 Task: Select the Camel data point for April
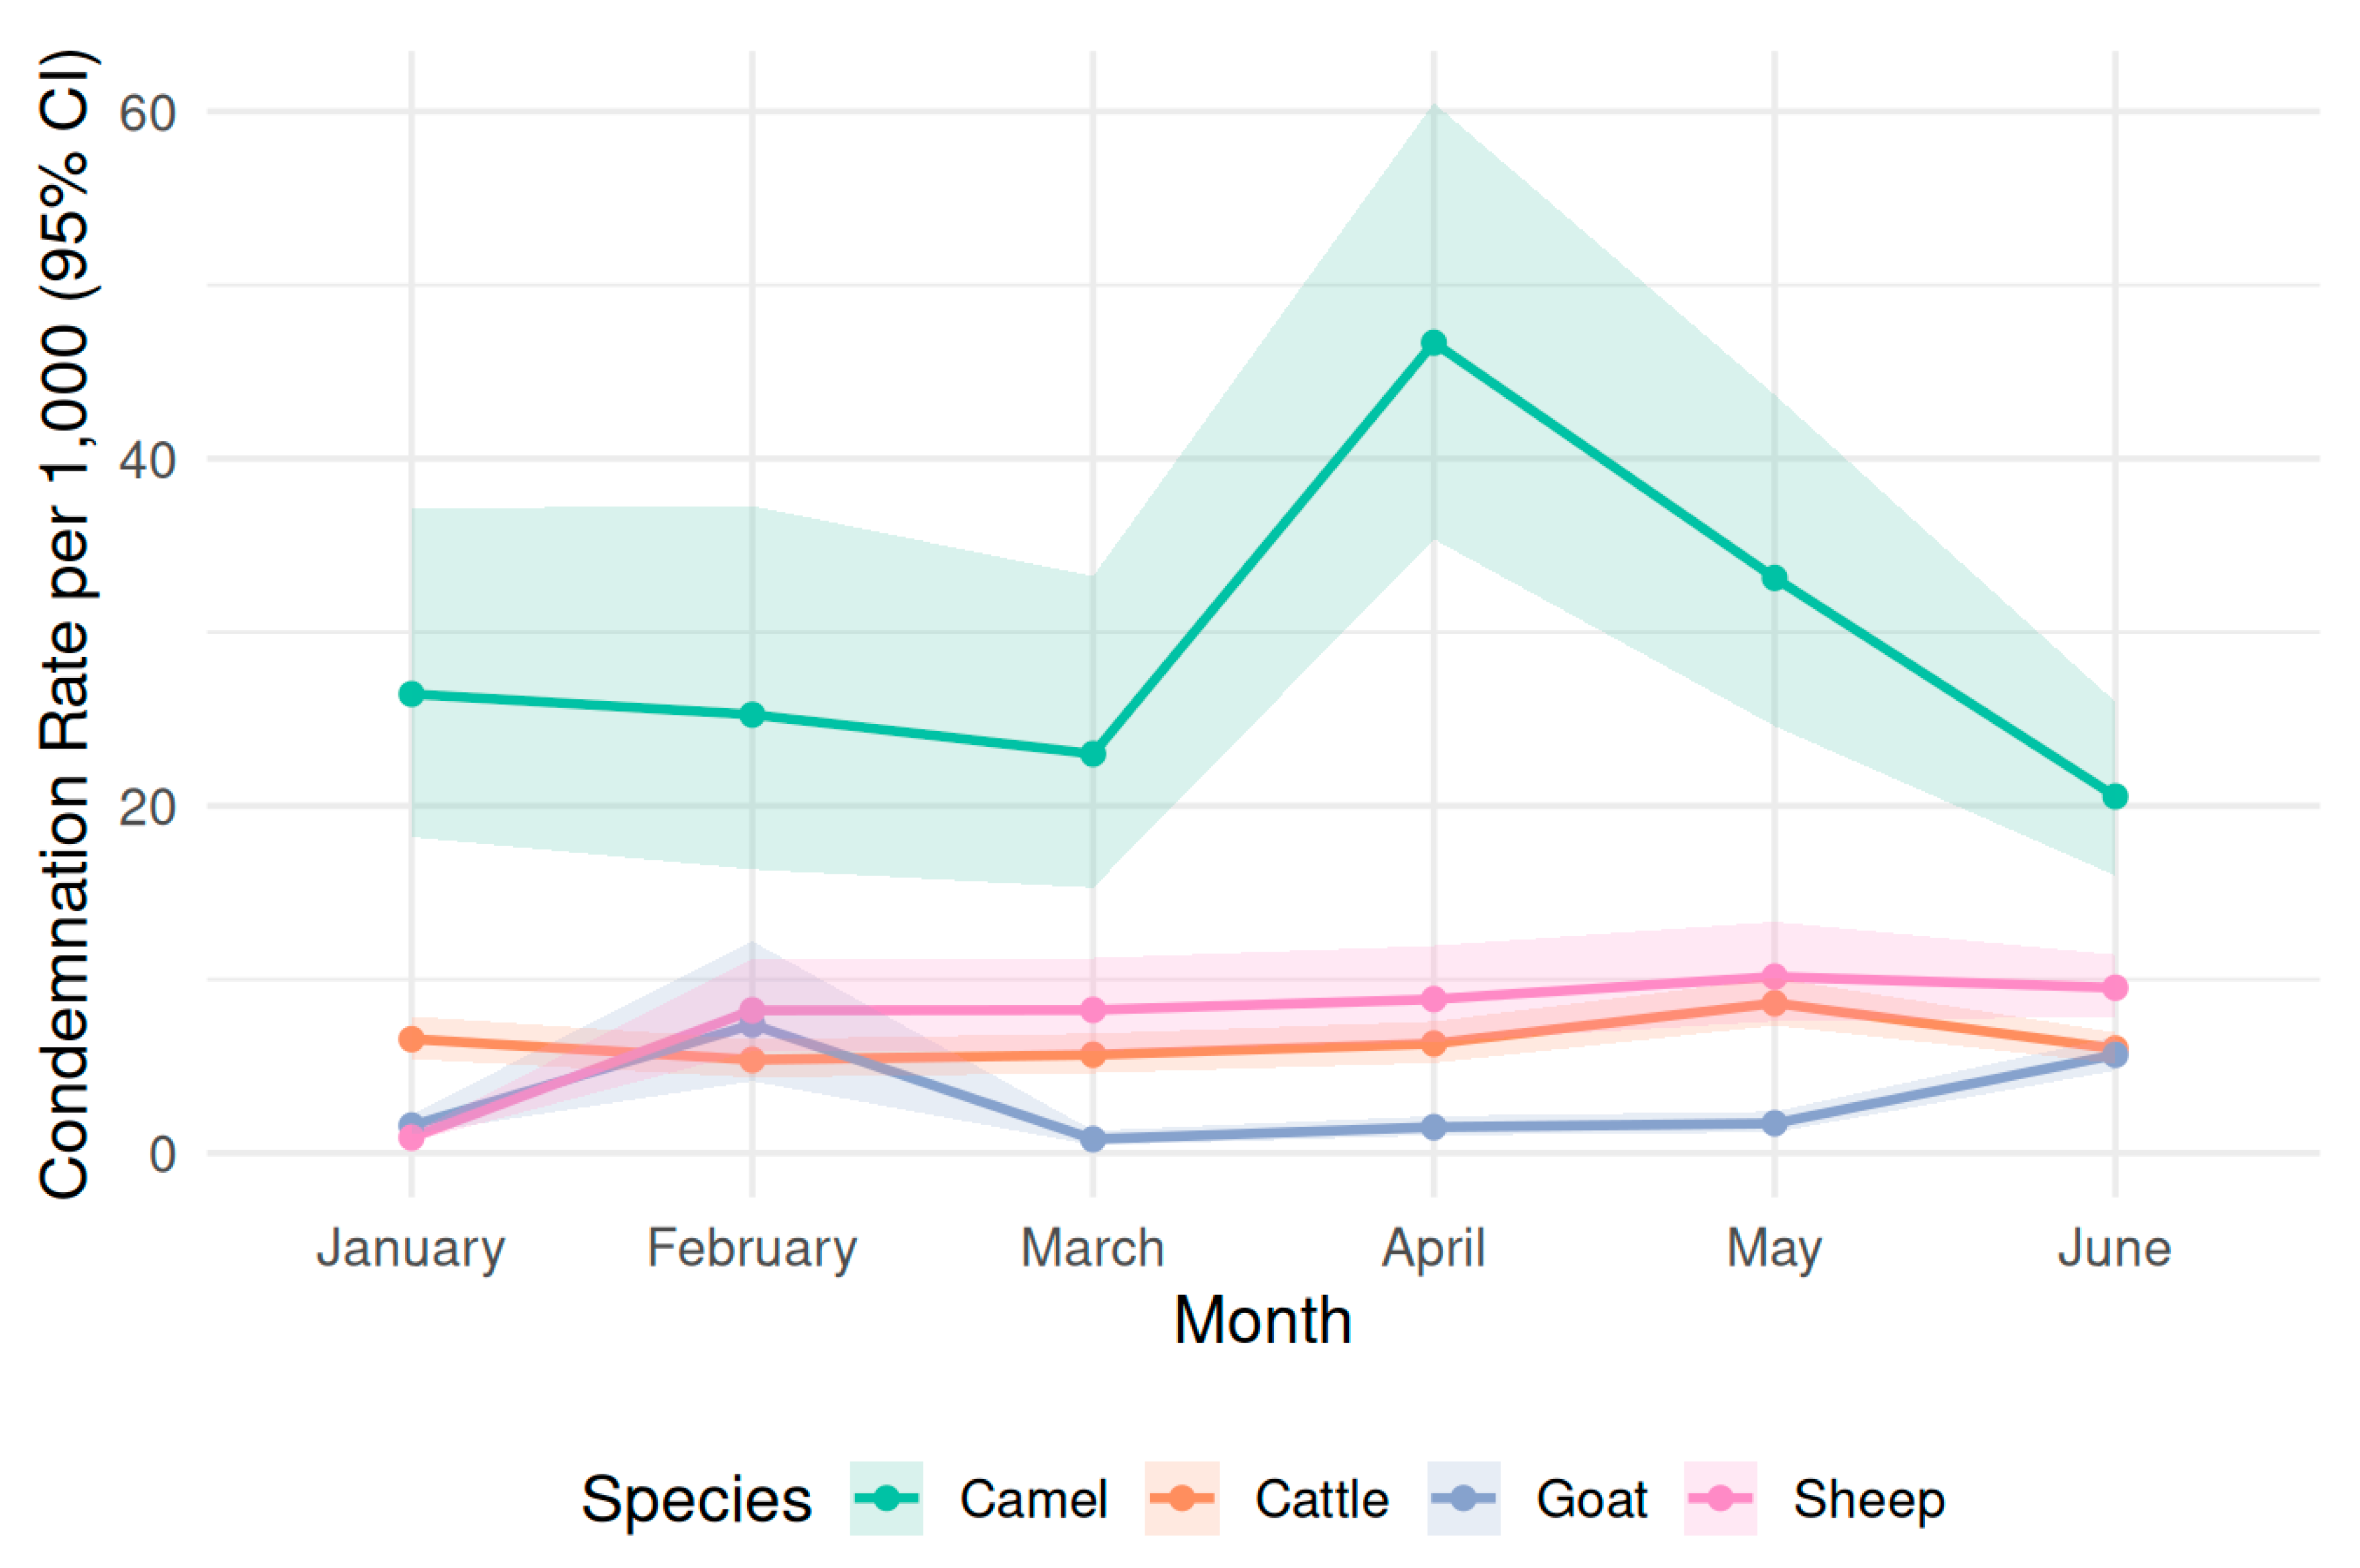point(1434,343)
